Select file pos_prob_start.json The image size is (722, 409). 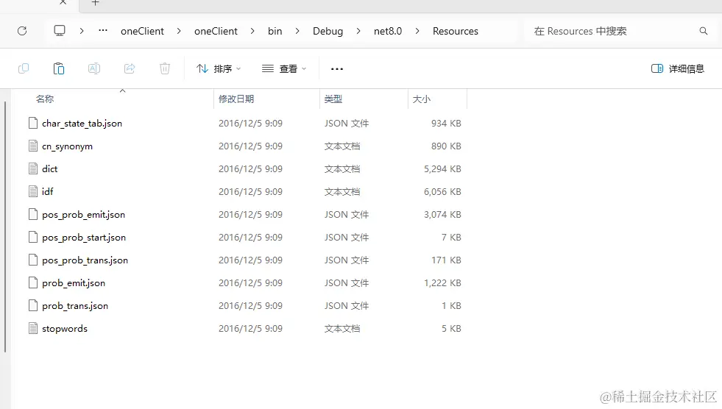tap(84, 238)
